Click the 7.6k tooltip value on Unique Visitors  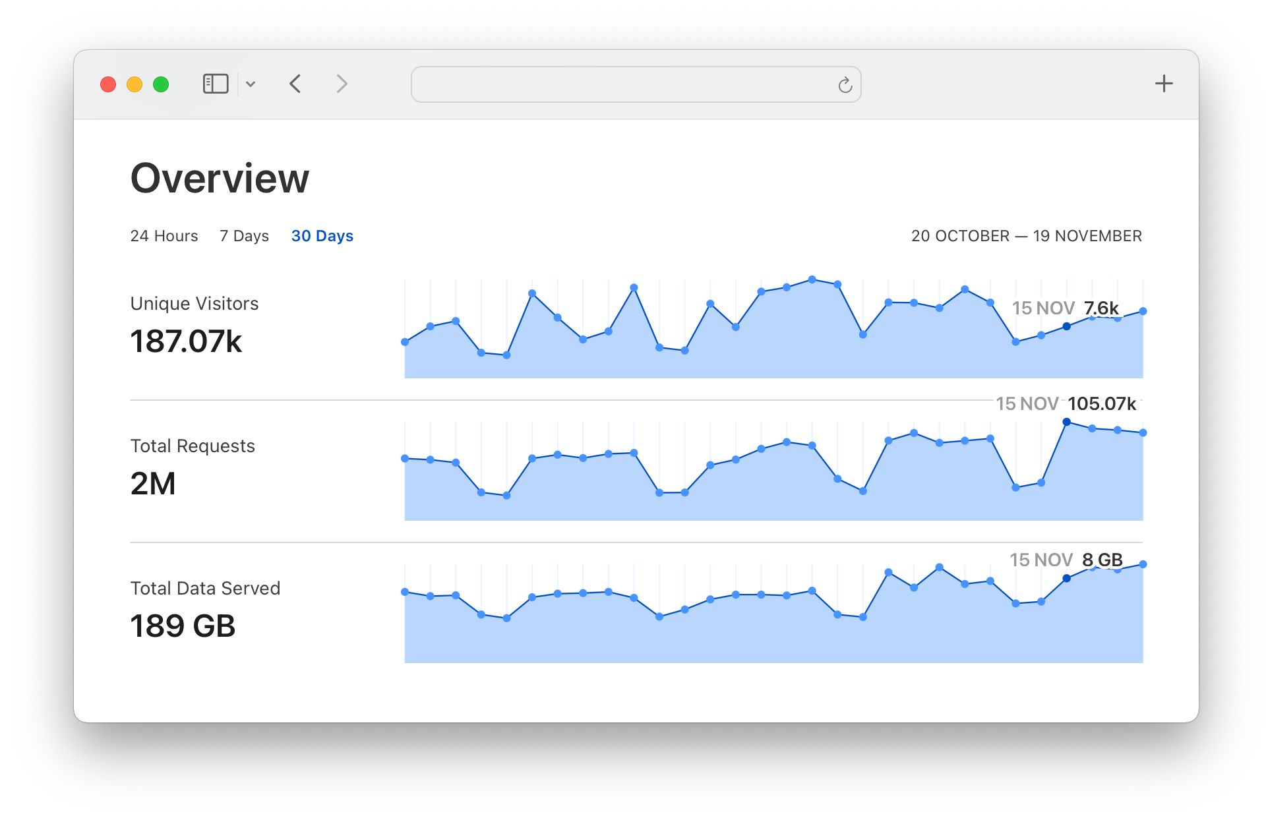pyautogui.click(x=1101, y=308)
